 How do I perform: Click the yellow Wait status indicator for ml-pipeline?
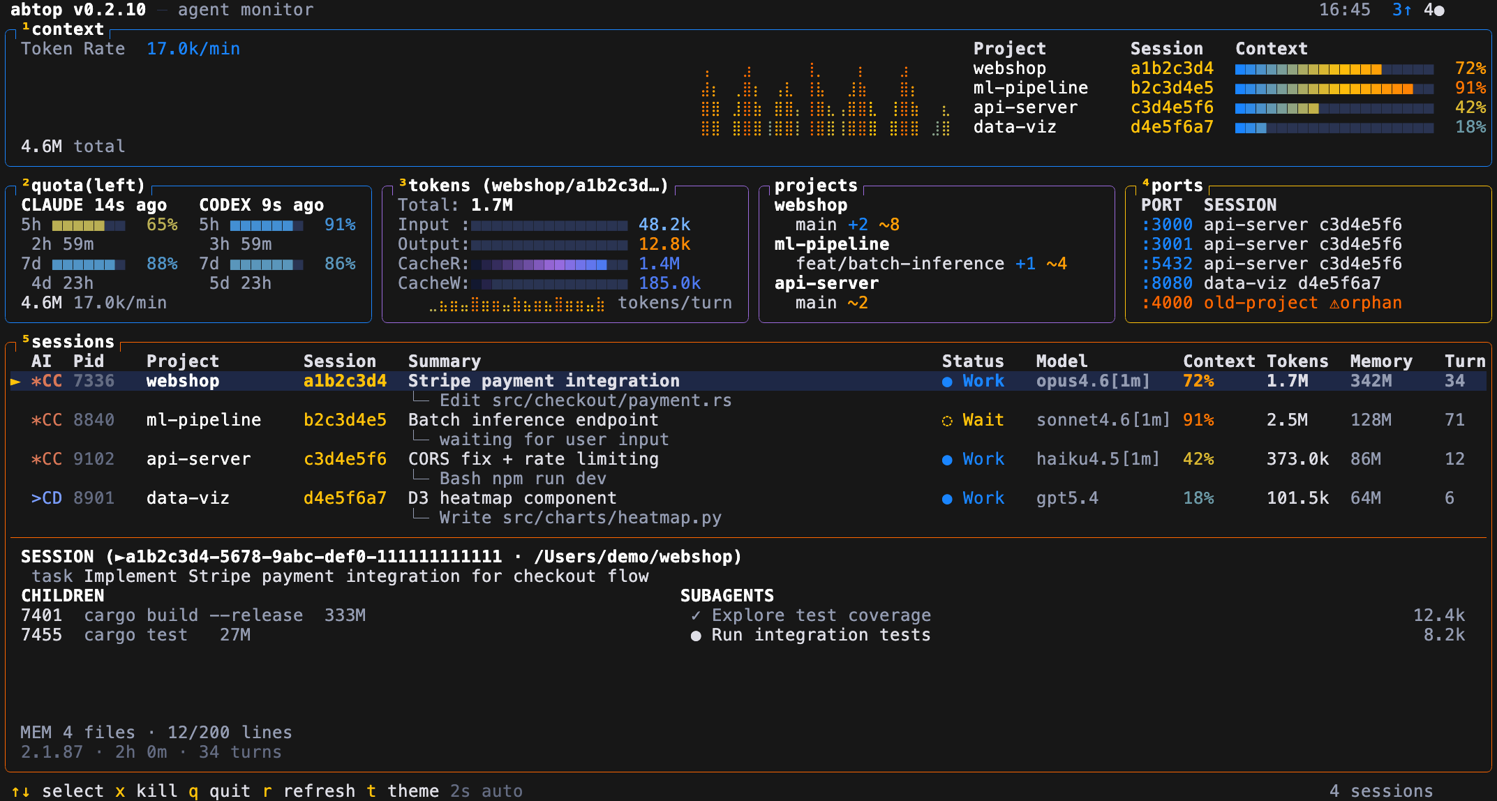click(x=947, y=421)
